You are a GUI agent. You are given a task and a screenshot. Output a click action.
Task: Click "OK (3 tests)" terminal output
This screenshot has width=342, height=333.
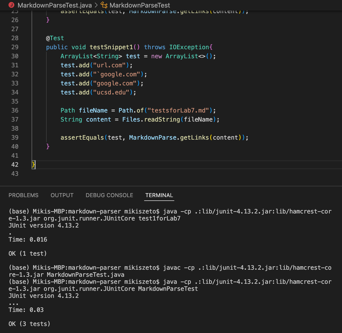29,324
